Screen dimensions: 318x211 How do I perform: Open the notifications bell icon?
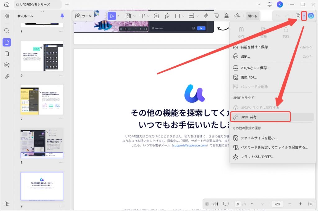tap(270, 4)
